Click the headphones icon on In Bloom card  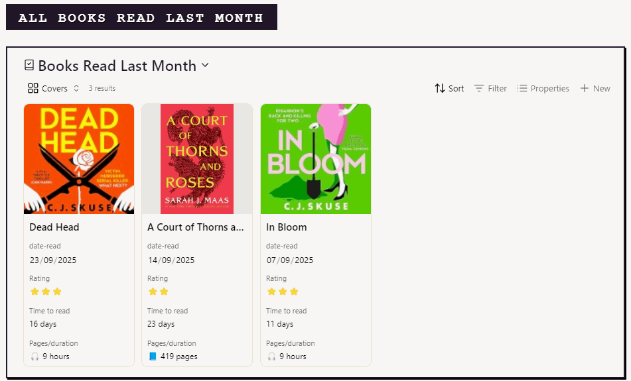pos(271,356)
